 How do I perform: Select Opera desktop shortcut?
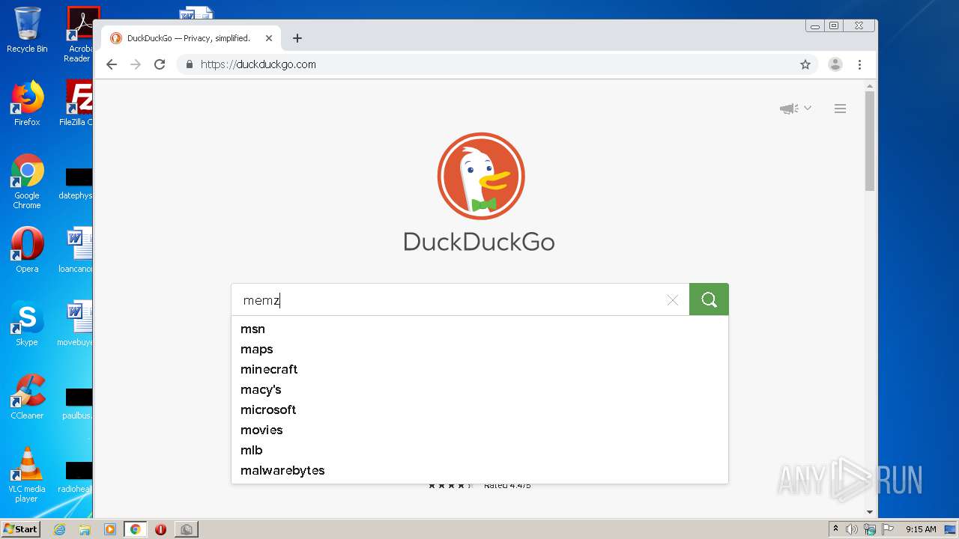pyautogui.click(x=27, y=250)
